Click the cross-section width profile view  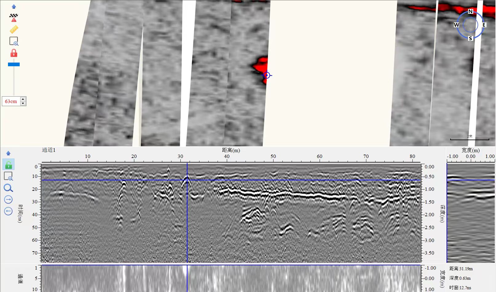click(470, 213)
